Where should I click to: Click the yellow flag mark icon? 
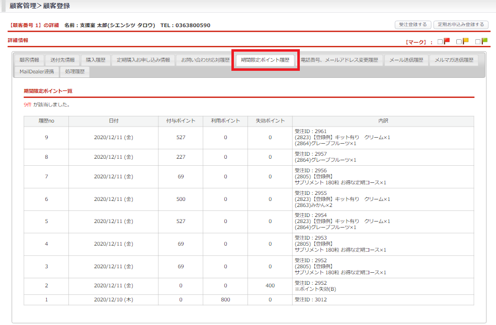click(466, 41)
